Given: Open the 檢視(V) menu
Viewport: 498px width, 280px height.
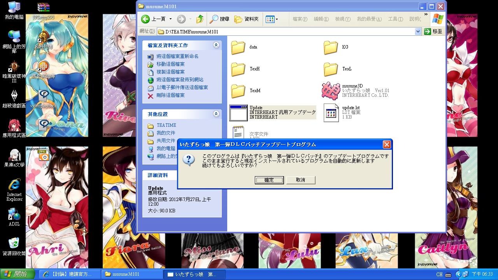Looking at the screenshot, I should coord(342,19).
